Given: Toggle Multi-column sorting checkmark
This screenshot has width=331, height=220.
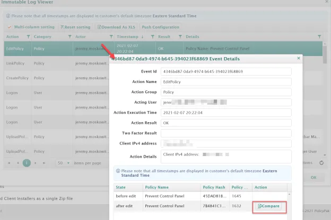Looking at the screenshot, I should tap(10, 27).
